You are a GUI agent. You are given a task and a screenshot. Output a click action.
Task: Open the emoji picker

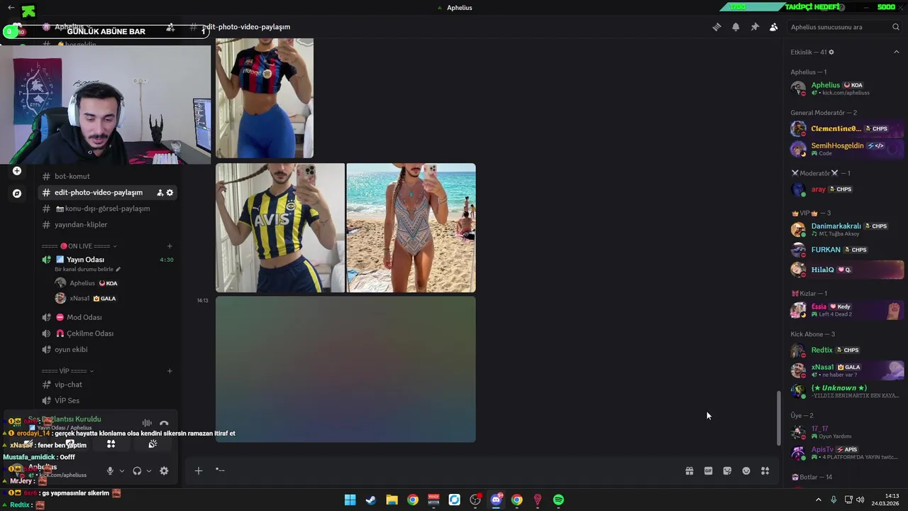click(x=746, y=471)
